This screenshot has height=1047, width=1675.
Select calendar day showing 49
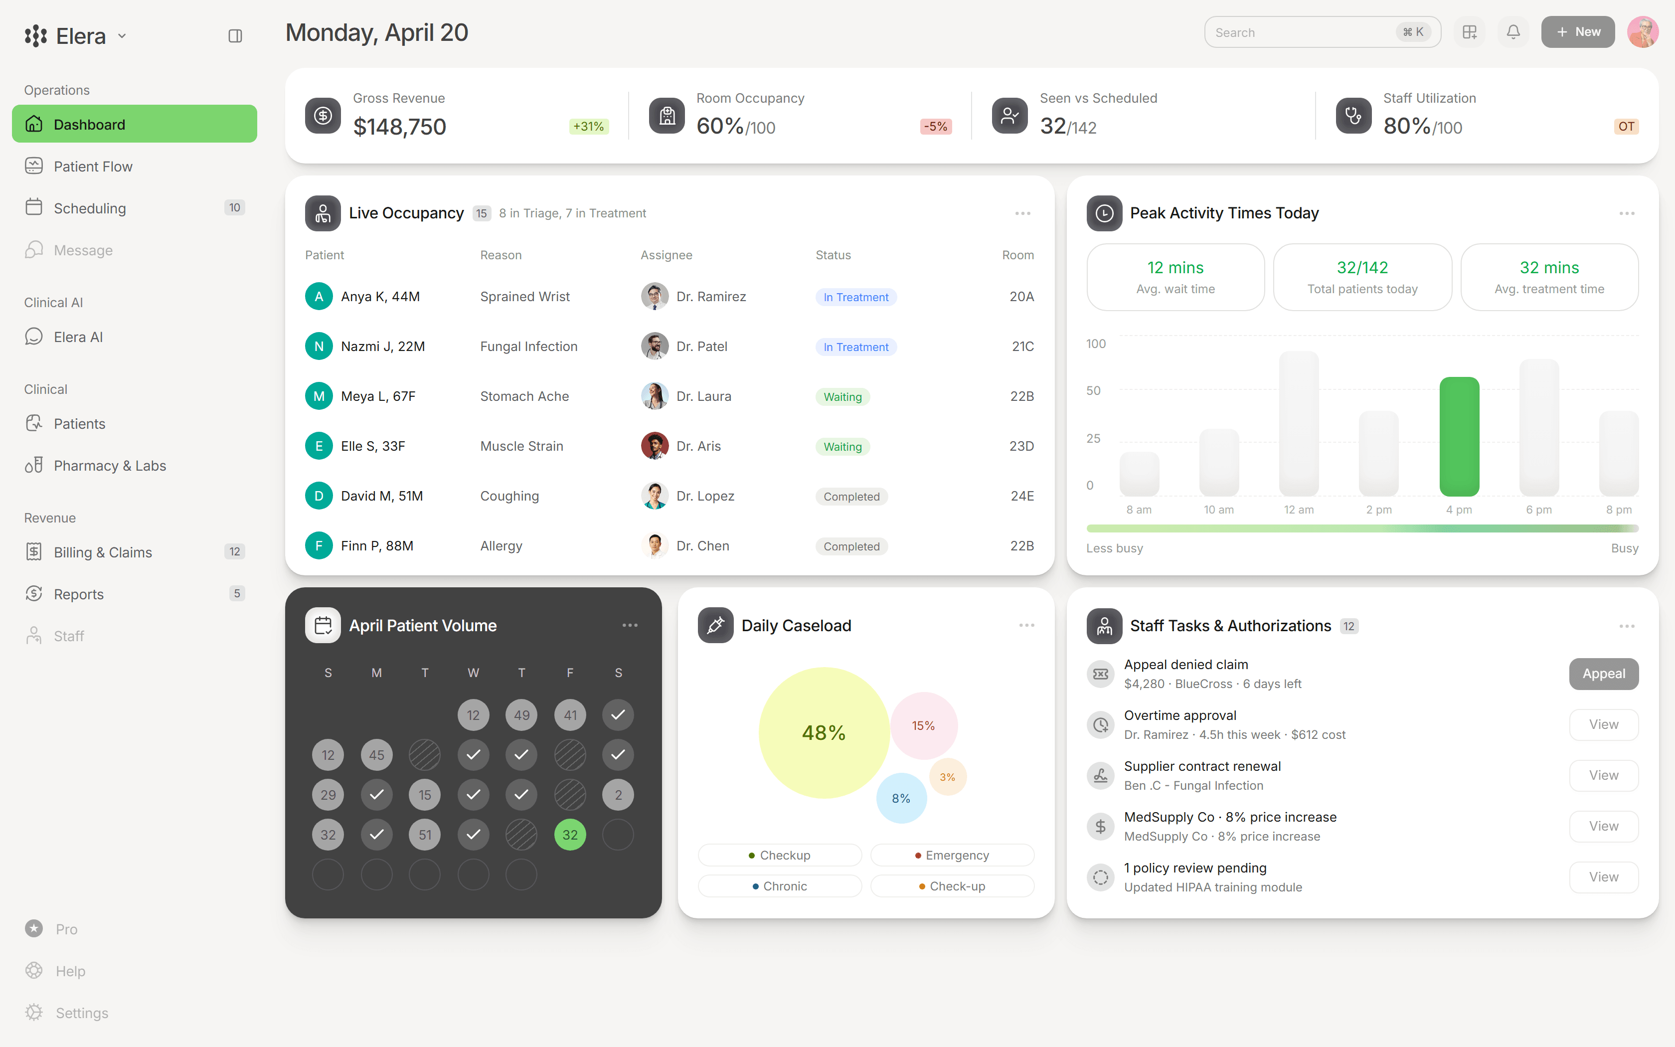click(521, 714)
